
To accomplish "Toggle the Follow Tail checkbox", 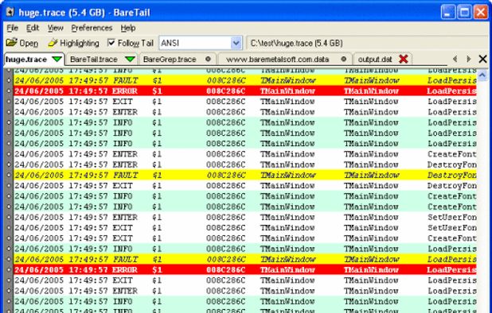I will pos(111,43).
